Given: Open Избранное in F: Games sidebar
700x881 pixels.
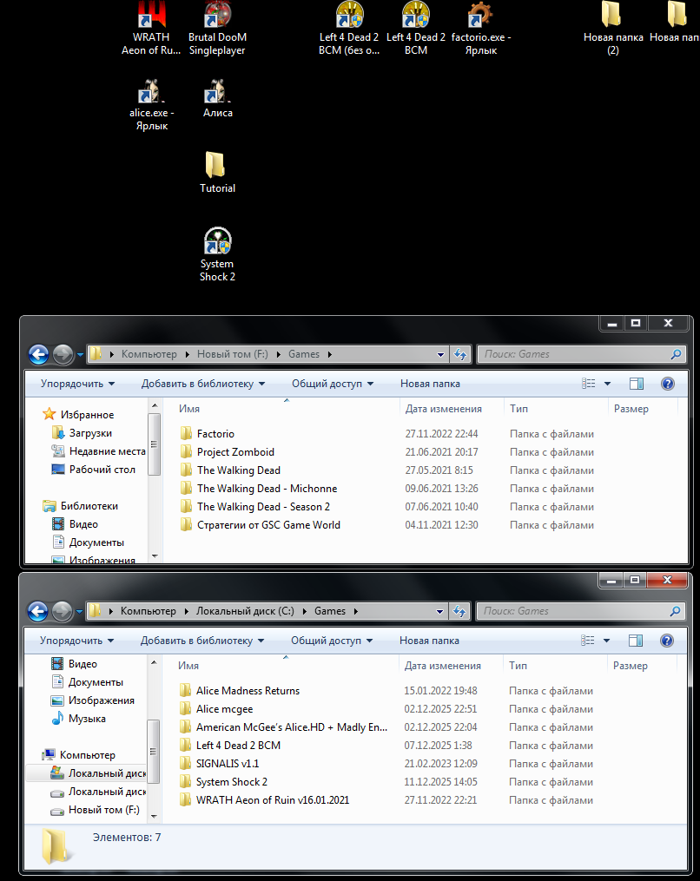Looking at the screenshot, I should [79, 415].
